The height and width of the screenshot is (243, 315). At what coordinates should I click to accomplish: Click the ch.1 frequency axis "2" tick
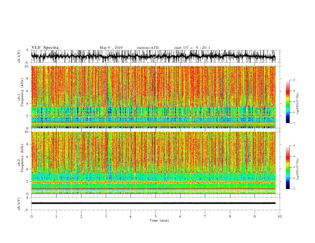click(x=28, y=116)
